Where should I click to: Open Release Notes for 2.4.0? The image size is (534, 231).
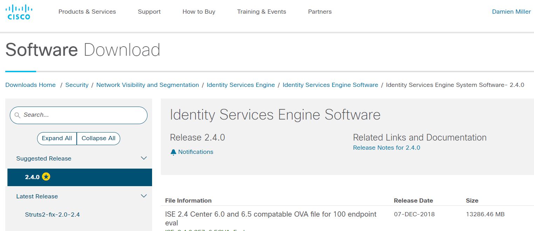(x=386, y=148)
